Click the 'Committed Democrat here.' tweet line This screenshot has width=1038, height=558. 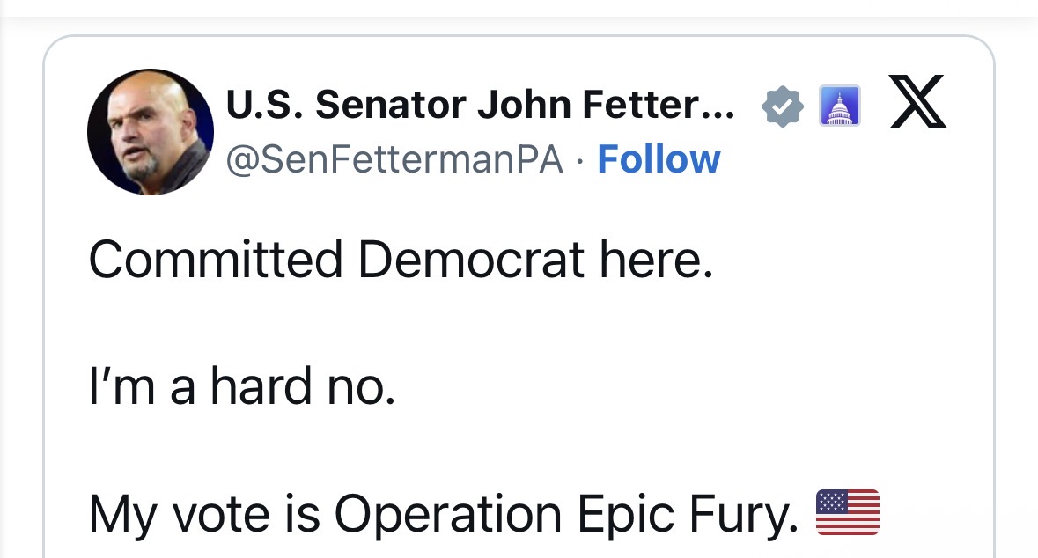point(401,259)
